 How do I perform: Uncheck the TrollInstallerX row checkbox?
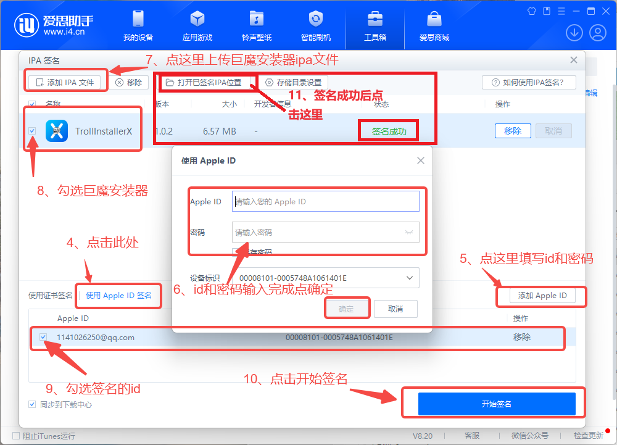coord(31,130)
